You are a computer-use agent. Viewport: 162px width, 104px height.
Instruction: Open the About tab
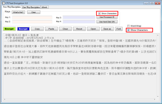pos(44,7)
